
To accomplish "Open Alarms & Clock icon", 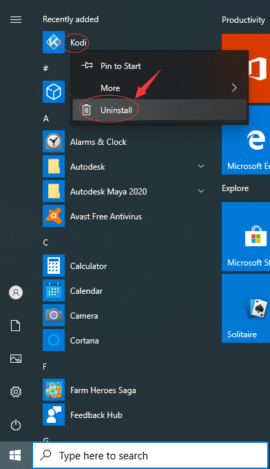I will point(54,141).
